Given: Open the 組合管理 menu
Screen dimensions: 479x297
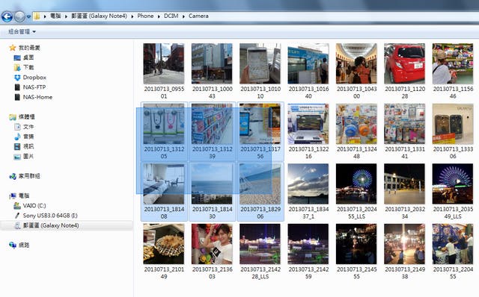Looking at the screenshot, I should 22,31.
